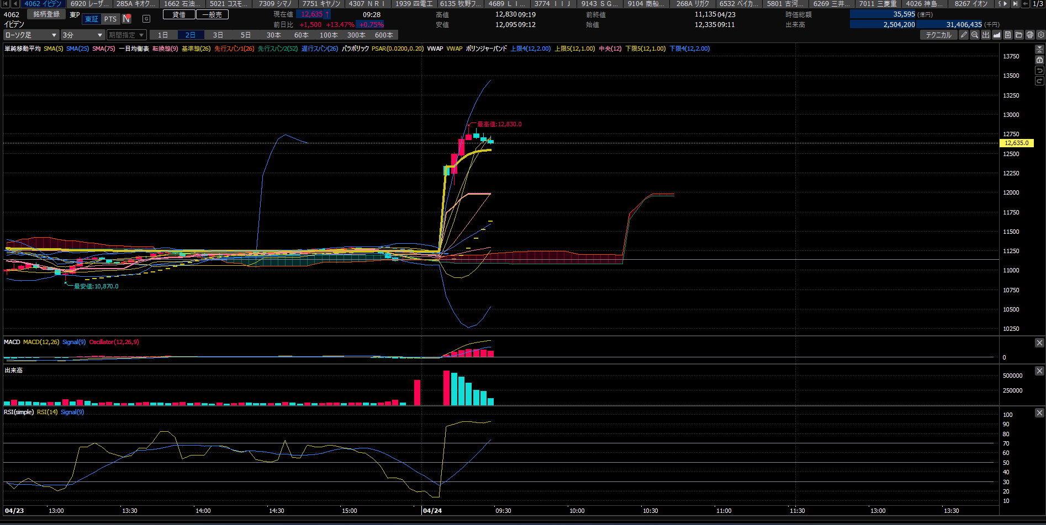Screen dimensions: 1046x525
Task: Select the 3日 period range
Action: pos(218,35)
